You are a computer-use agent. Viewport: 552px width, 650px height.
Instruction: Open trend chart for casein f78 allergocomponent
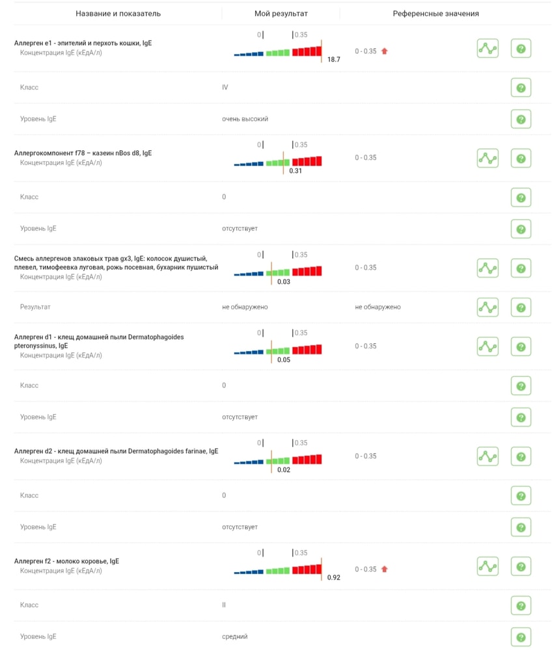click(x=488, y=158)
